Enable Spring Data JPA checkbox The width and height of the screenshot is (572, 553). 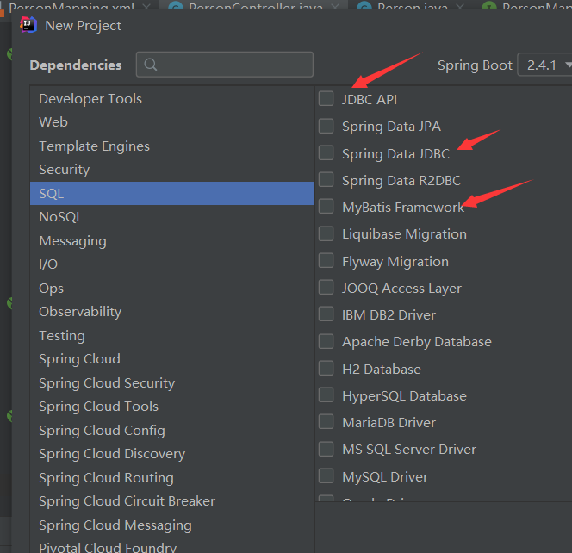pyautogui.click(x=326, y=126)
